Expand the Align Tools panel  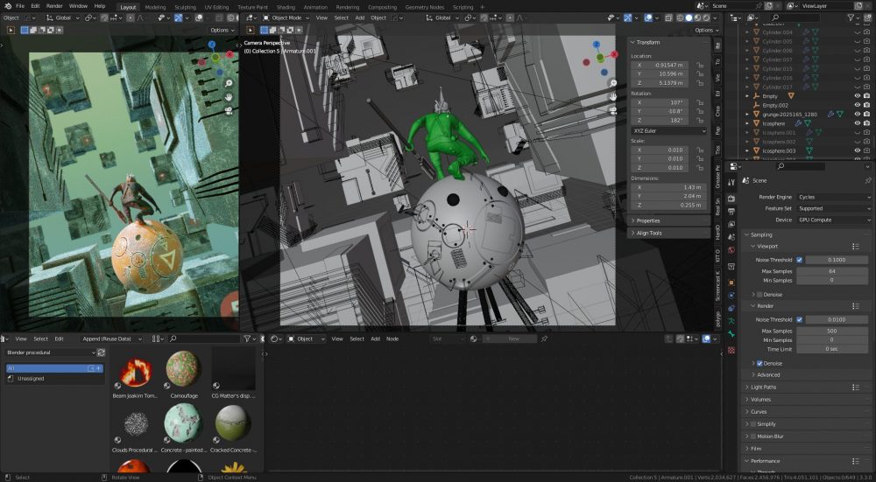668,234
